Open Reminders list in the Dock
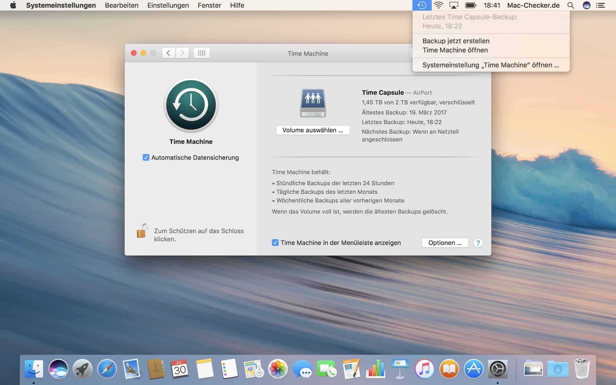 [x=229, y=369]
